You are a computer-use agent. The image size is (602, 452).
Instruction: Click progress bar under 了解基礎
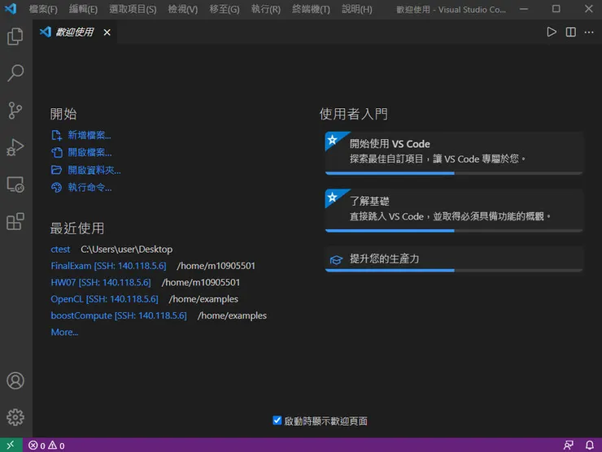click(454, 231)
